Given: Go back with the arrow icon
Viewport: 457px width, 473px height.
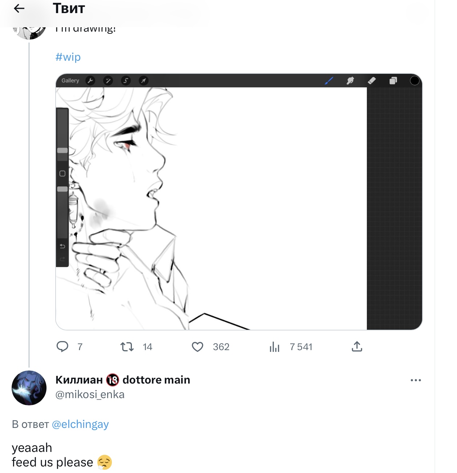Looking at the screenshot, I should coord(19,8).
